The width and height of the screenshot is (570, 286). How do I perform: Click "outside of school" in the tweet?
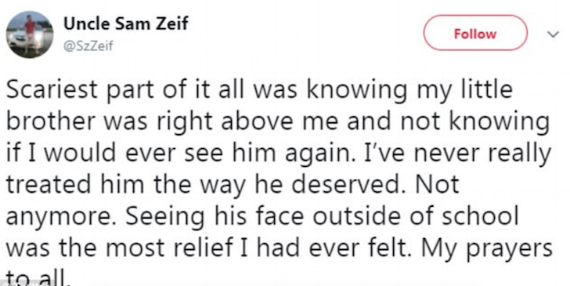(415, 217)
